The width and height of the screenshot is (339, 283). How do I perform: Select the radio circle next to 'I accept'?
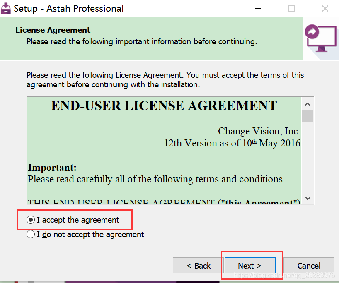click(x=31, y=220)
